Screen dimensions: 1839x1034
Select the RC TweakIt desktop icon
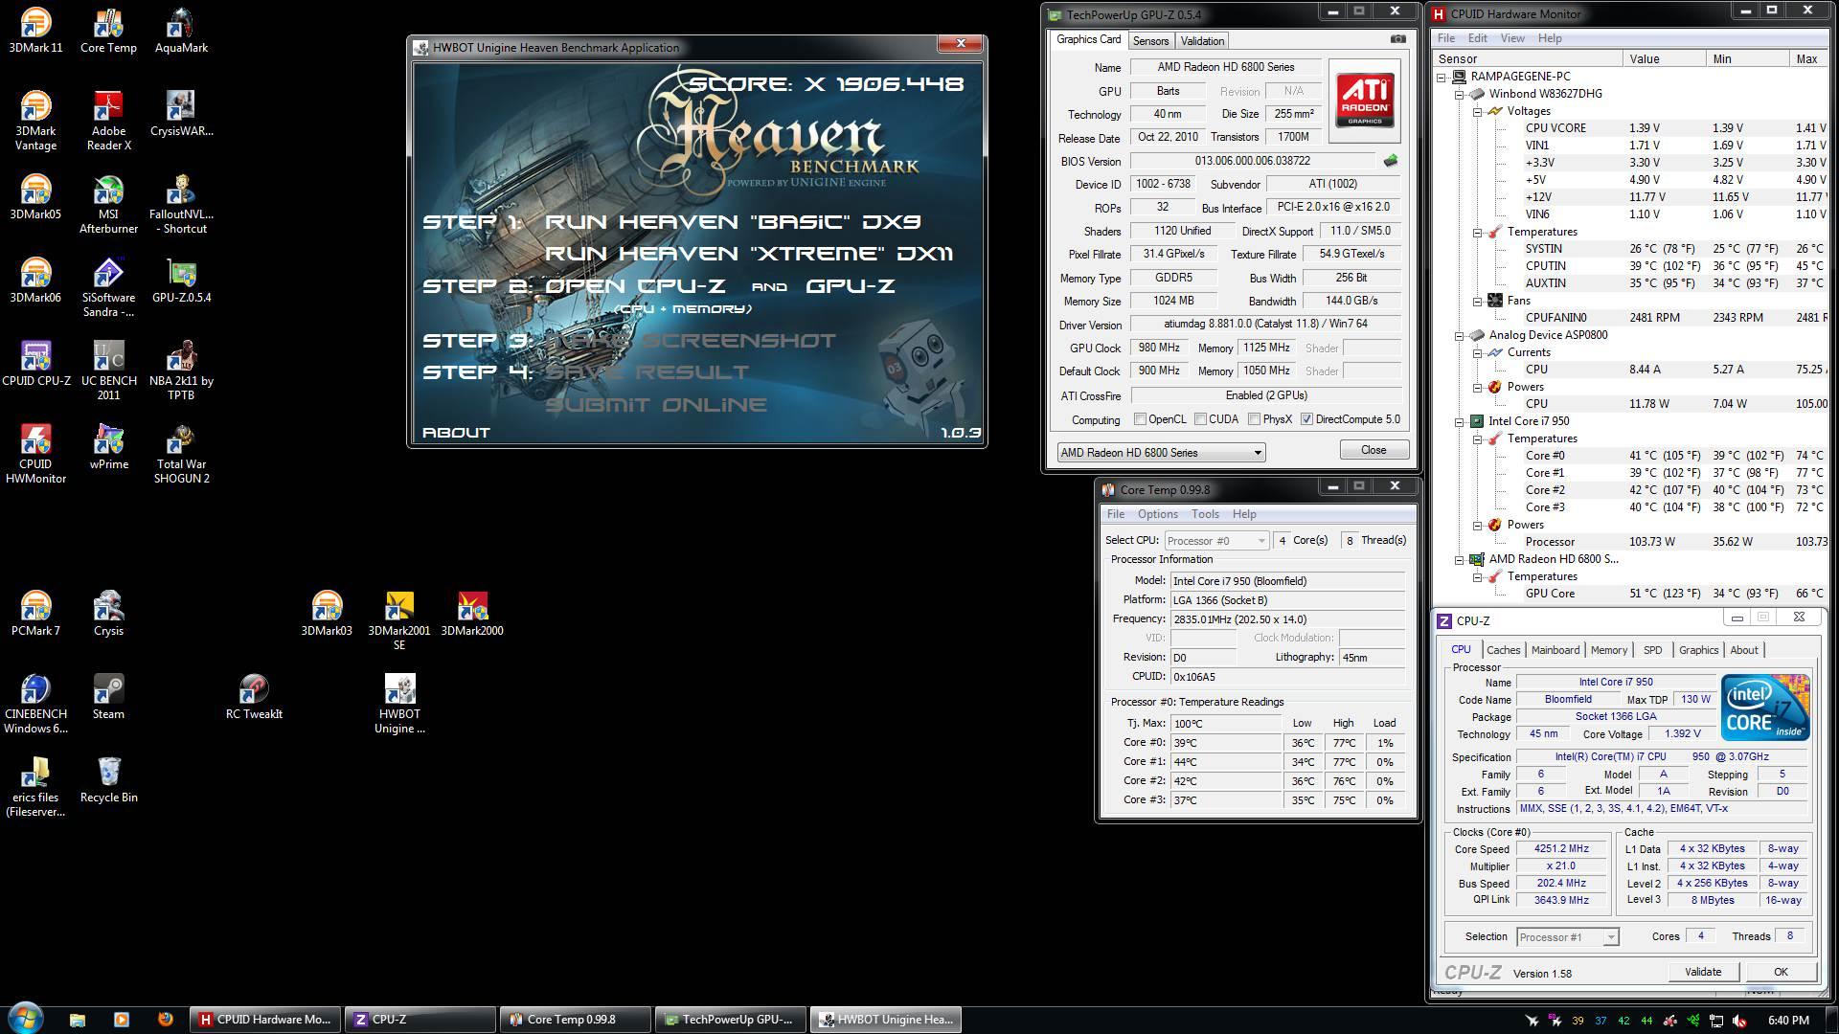point(254,697)
